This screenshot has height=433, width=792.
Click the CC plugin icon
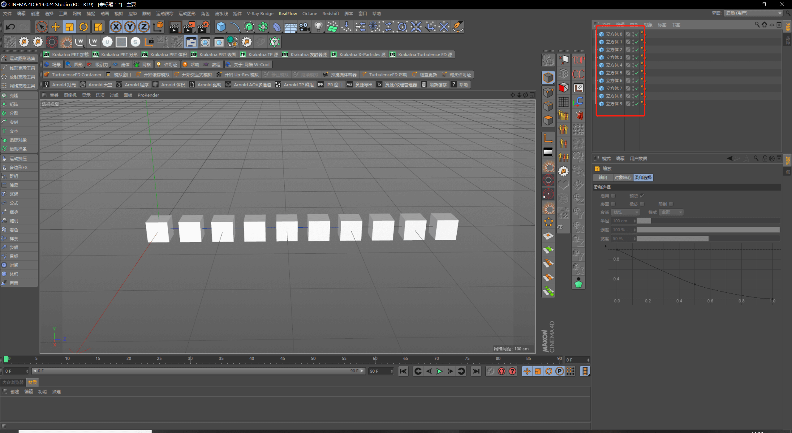pyautogui.click(x=578, y=74)
